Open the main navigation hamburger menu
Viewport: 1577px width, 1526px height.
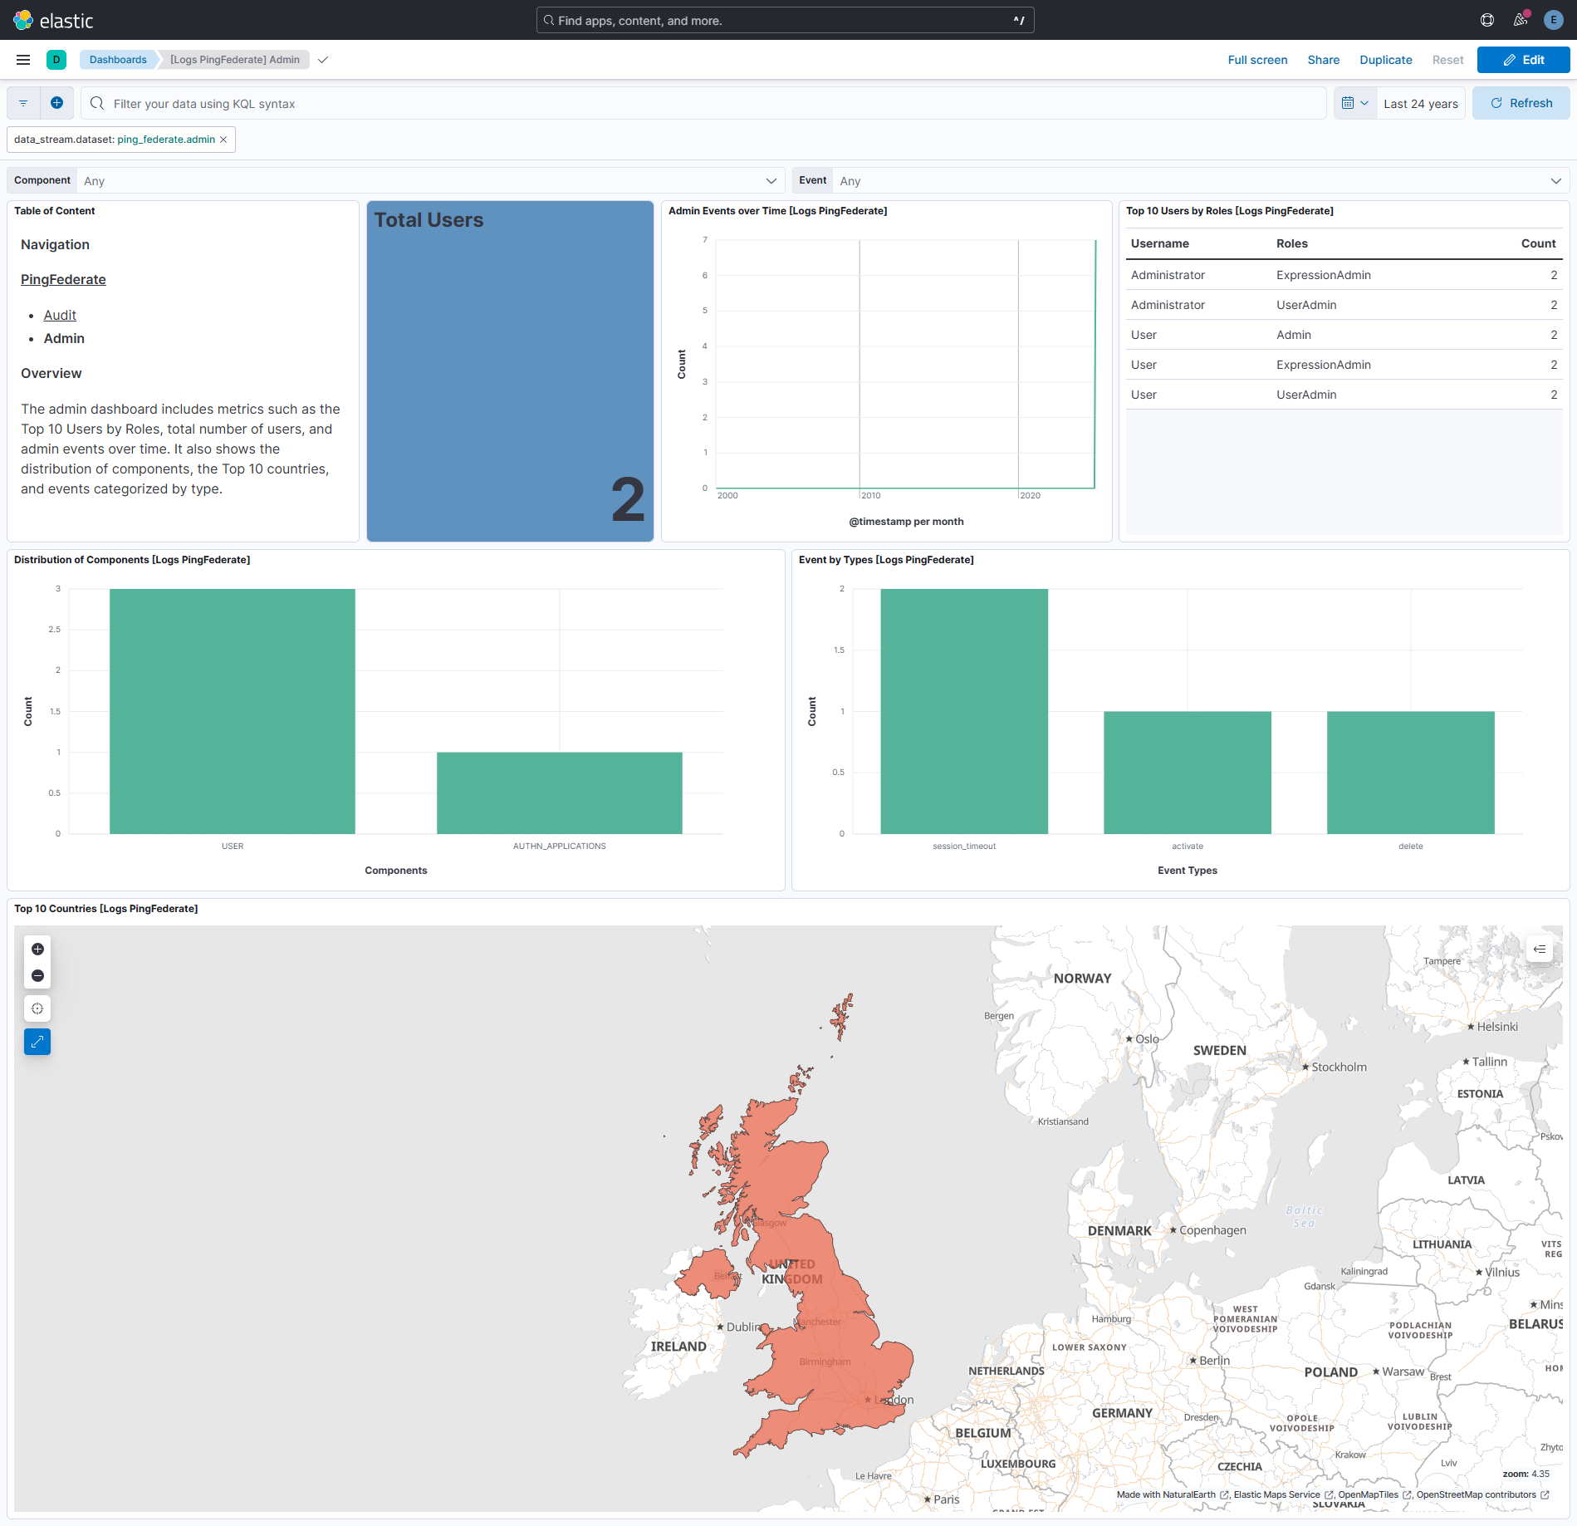tap(22, 59)
